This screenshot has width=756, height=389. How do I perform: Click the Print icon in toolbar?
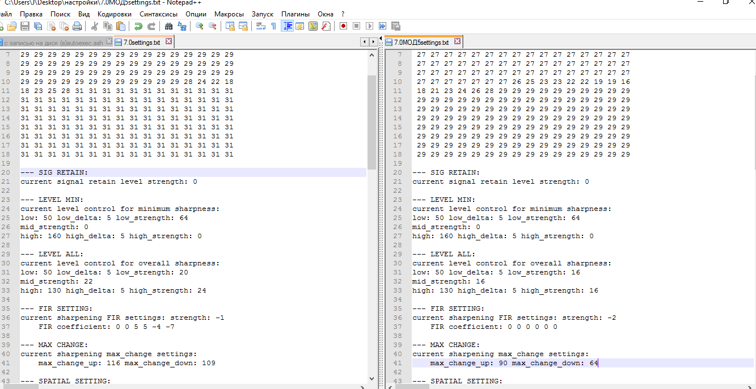77,26
